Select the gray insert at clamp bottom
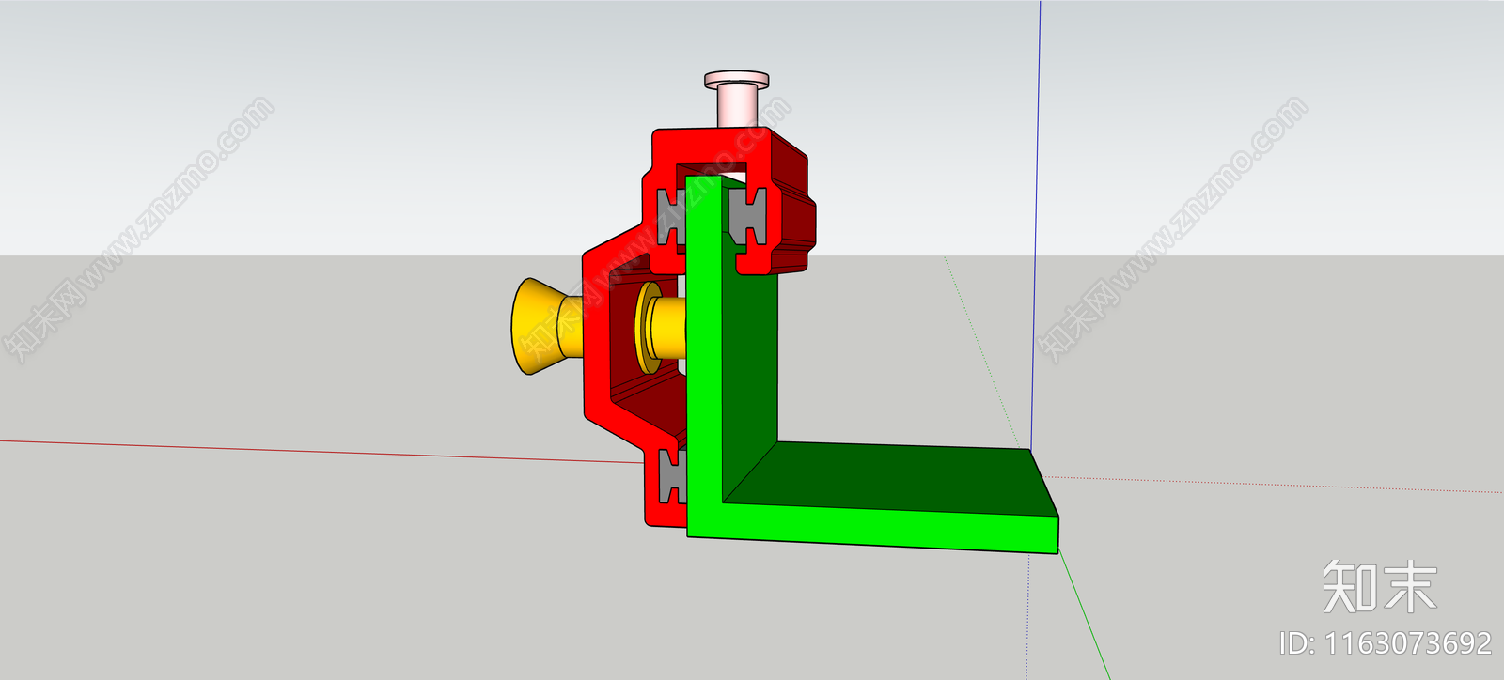1504x680 pixels. coord(672,477)
